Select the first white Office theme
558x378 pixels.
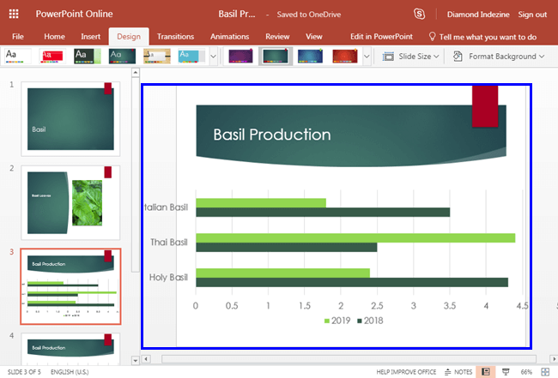16,57
